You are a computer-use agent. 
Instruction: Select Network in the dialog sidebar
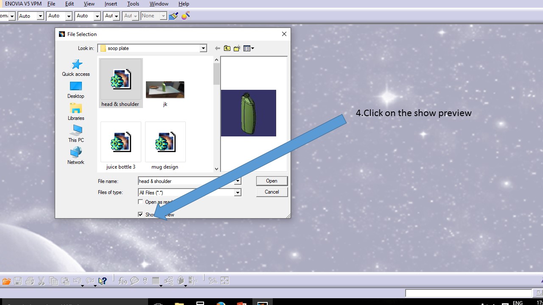click(x=76, y=156)
